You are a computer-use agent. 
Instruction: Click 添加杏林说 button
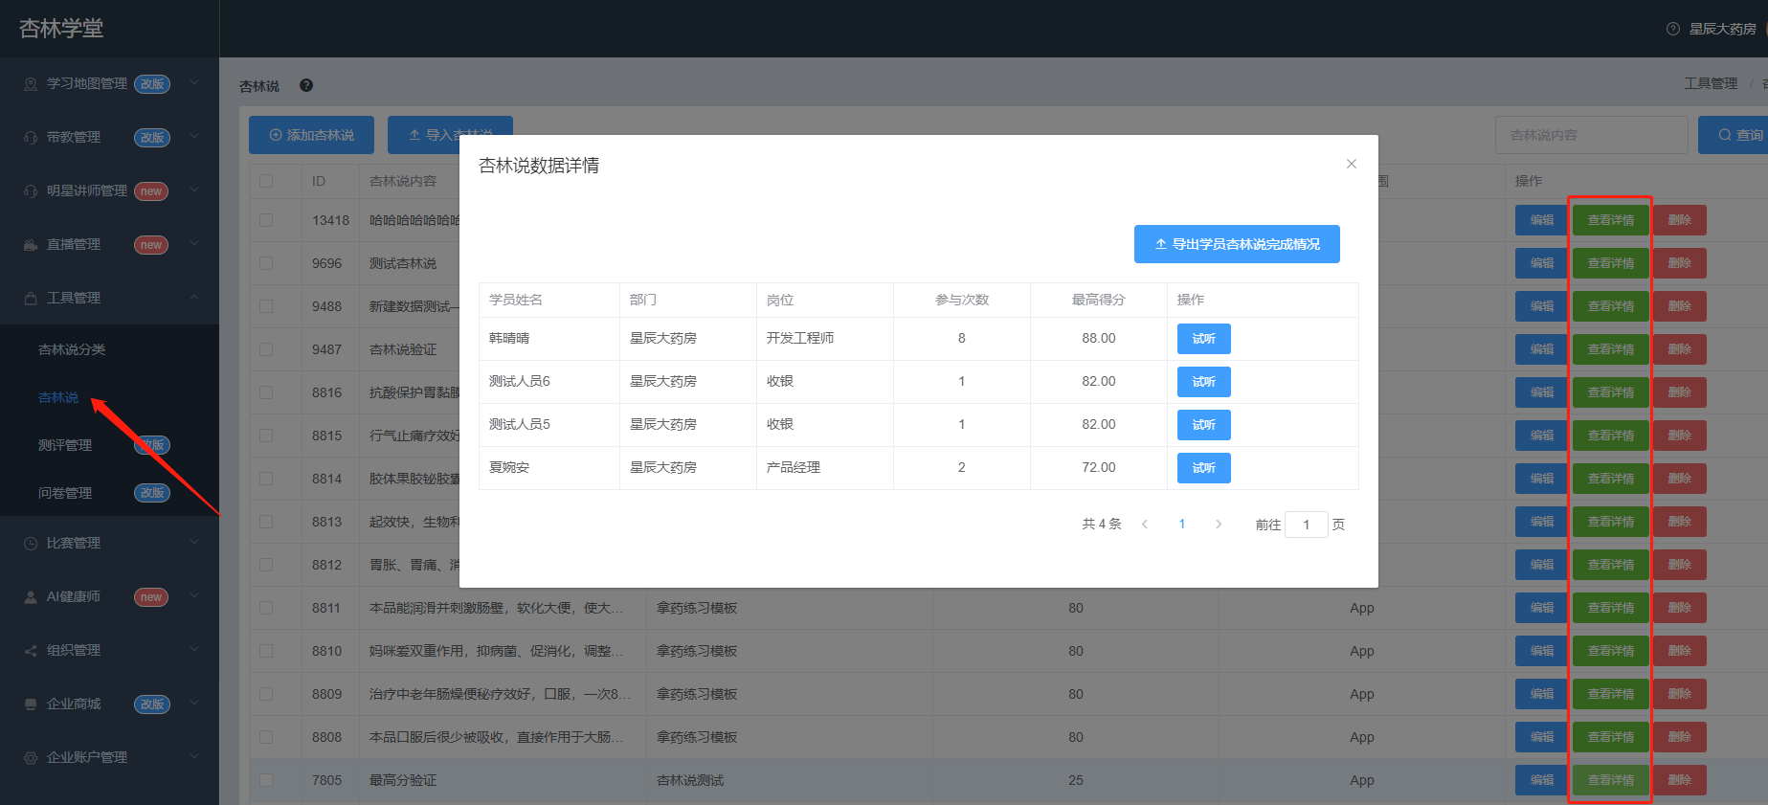(x=312, y=135)
